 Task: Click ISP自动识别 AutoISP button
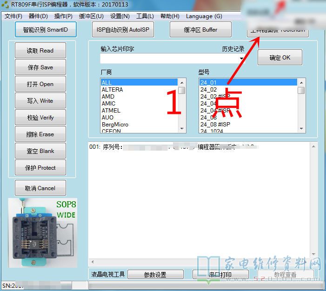pos(123,30)
